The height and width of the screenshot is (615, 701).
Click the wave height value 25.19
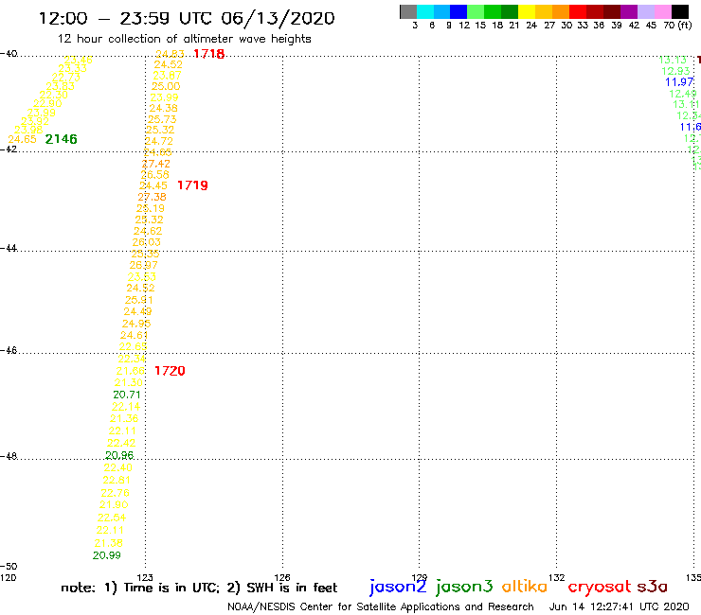151,208
